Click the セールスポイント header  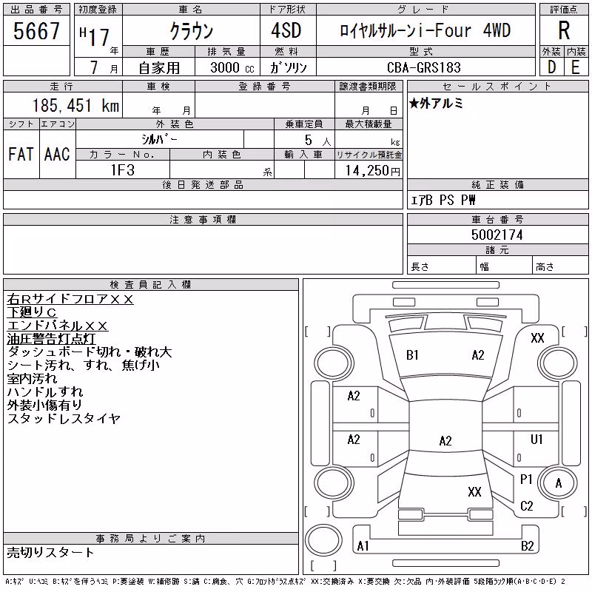[x=497, y=87]
